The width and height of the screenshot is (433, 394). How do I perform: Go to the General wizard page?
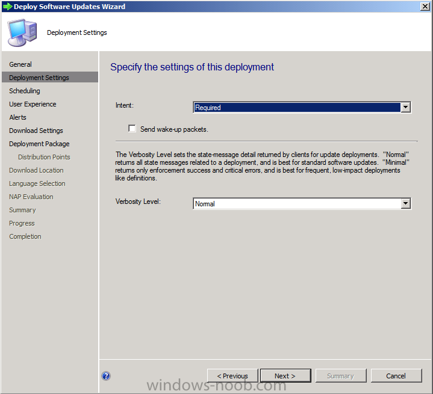point(20,64)
